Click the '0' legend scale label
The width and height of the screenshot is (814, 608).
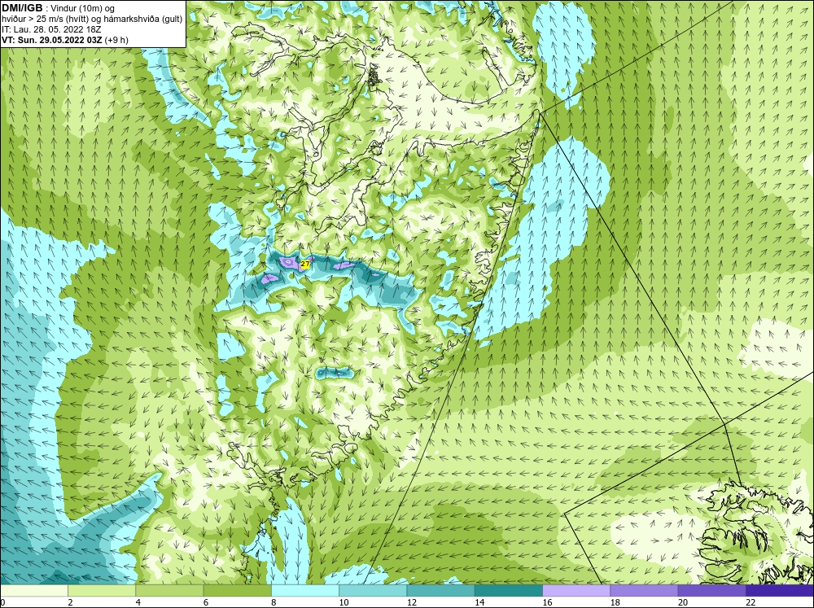pos(2,602)
